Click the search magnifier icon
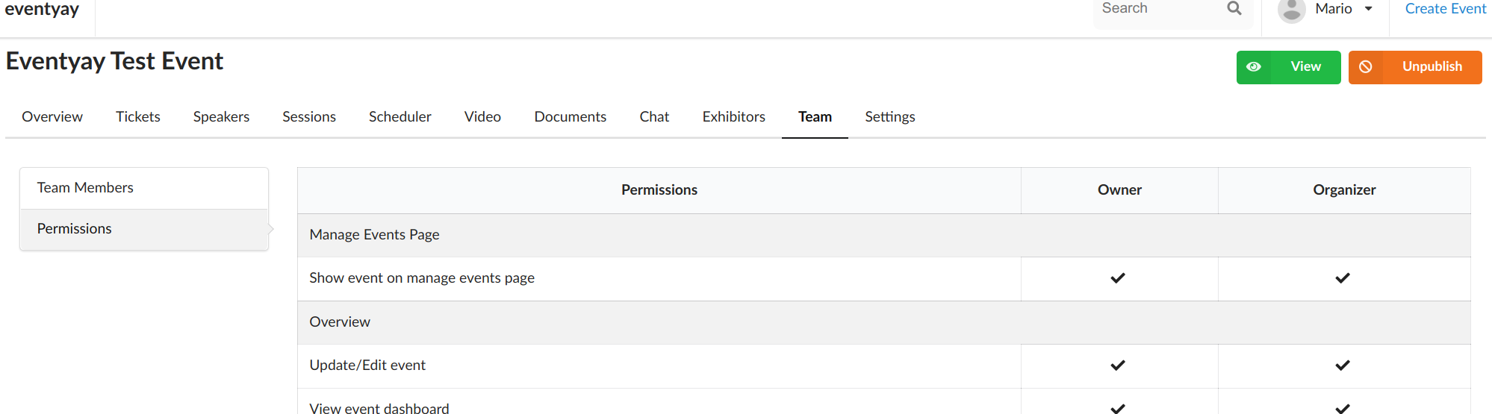The image size is (1492, 414). click(1234, 8)
